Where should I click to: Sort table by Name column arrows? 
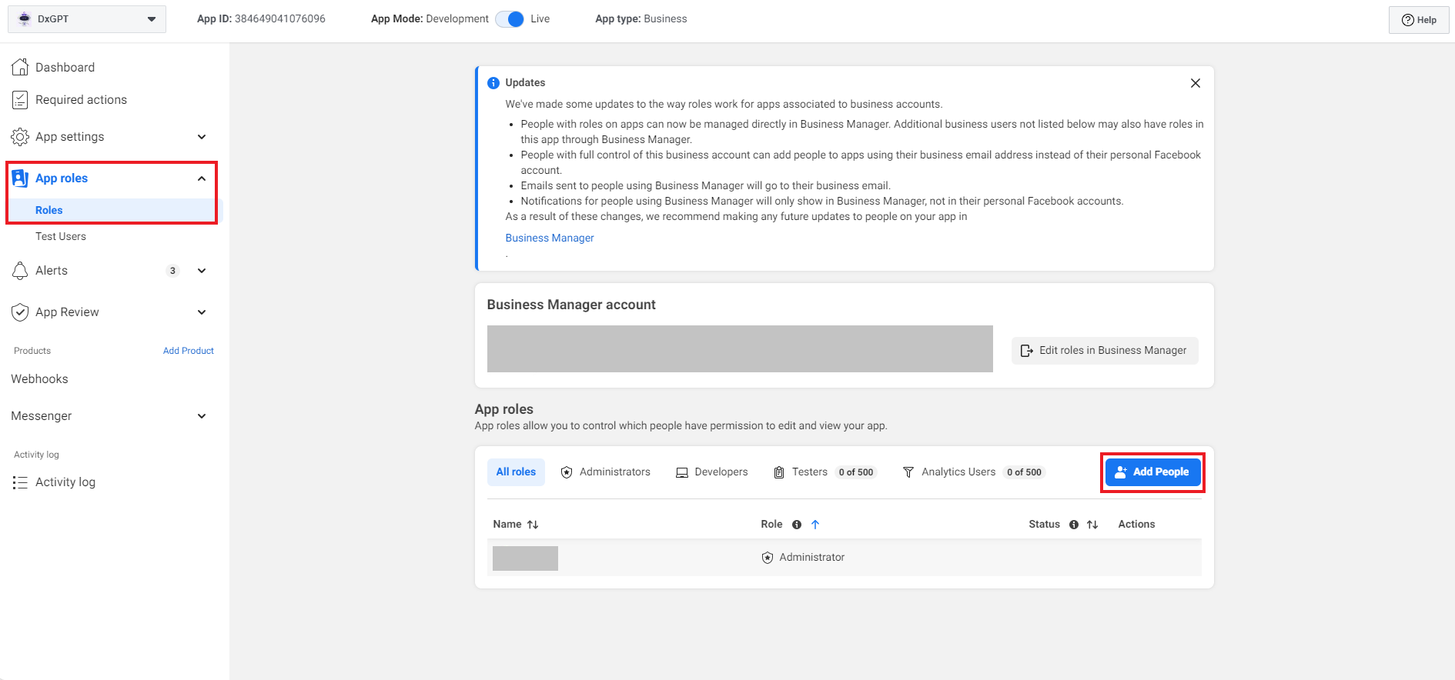tap(533, 525)
